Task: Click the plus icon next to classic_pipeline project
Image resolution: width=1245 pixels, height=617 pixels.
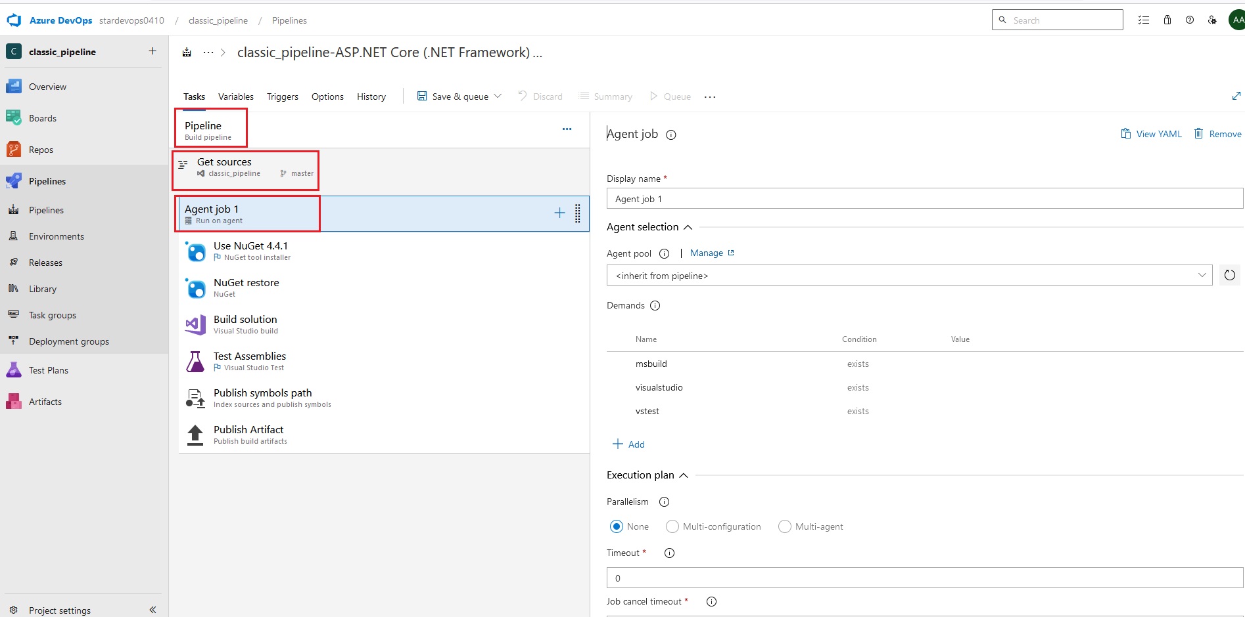Action: (x=153, y=51)
